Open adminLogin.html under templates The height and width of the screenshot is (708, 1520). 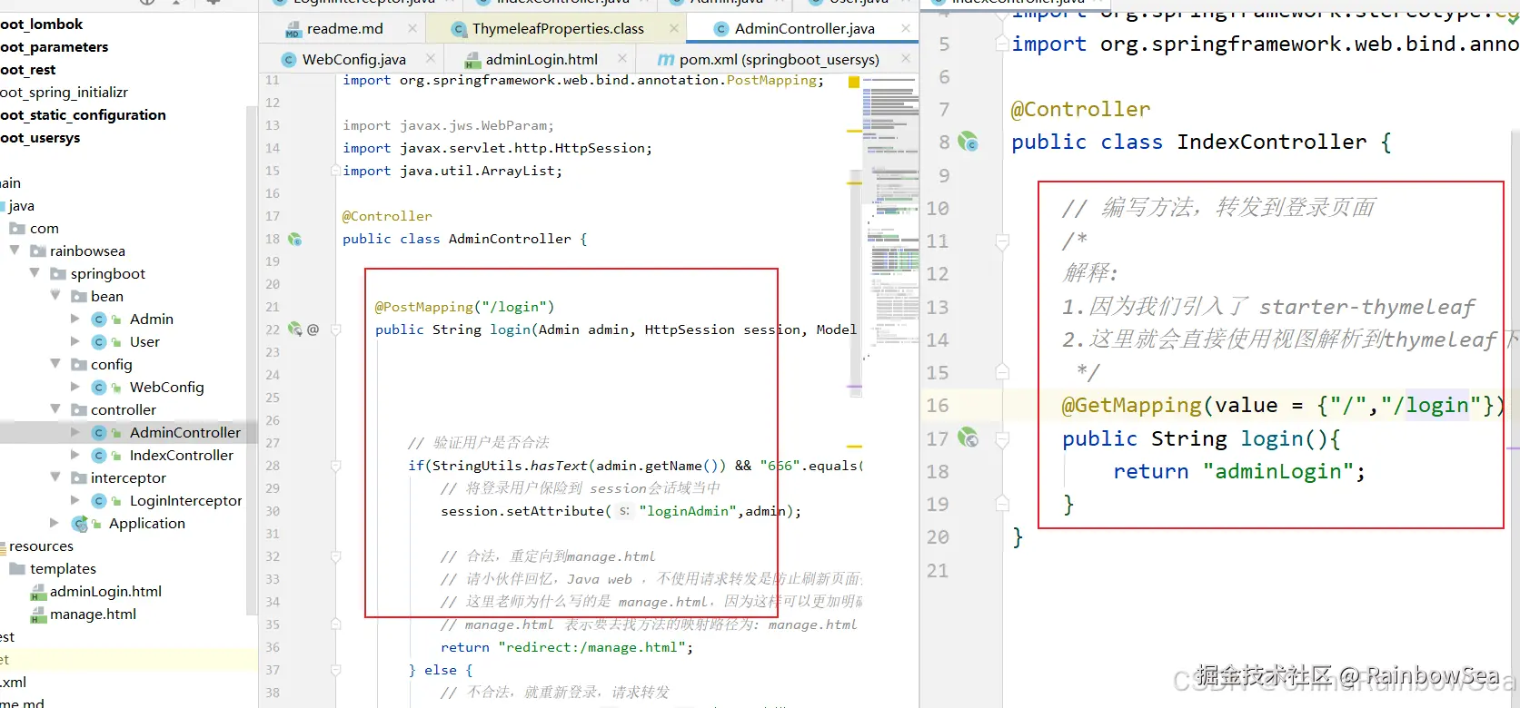pyautogui.click(x=105, y=591)
